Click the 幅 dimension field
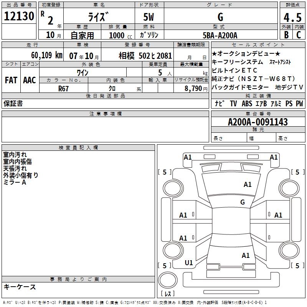The width and height of the screenshot is (307, 307). click(x=262, y=138)
